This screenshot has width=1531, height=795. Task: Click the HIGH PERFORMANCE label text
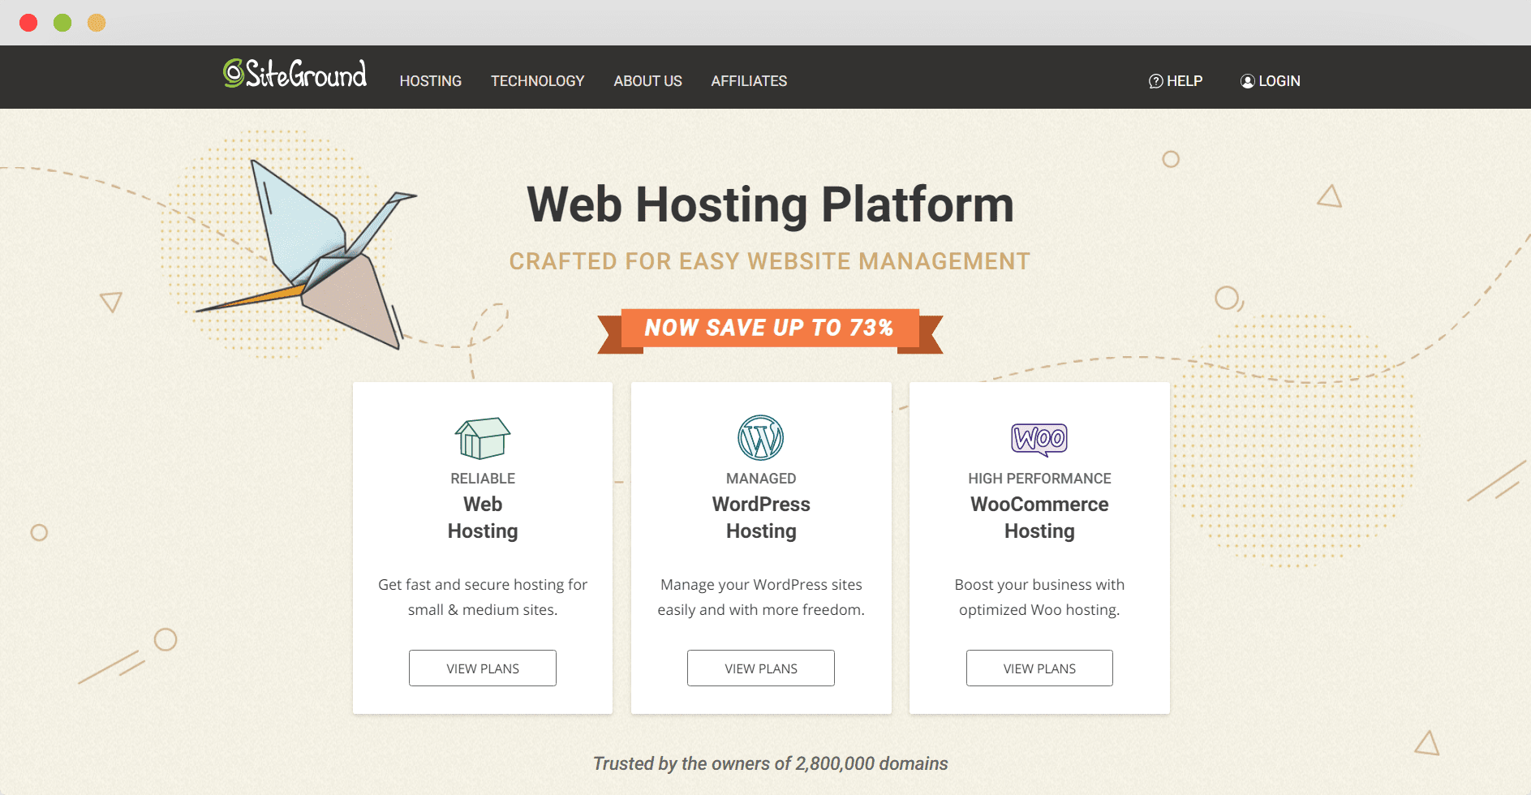point(1039,479)
